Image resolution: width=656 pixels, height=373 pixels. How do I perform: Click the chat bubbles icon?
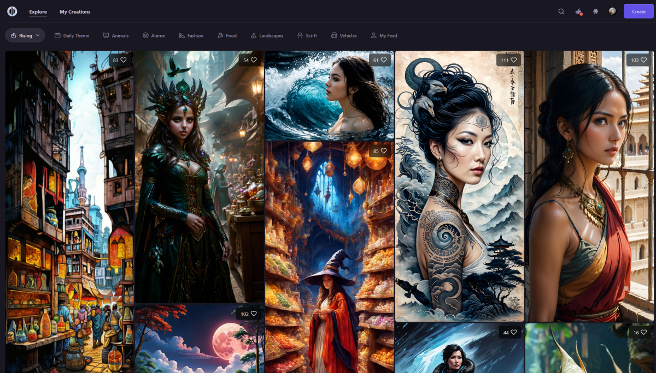pyautogui.click(x=595, y=11)
